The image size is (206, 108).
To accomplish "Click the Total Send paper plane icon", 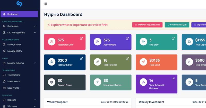I will click(x=143, y=62).
